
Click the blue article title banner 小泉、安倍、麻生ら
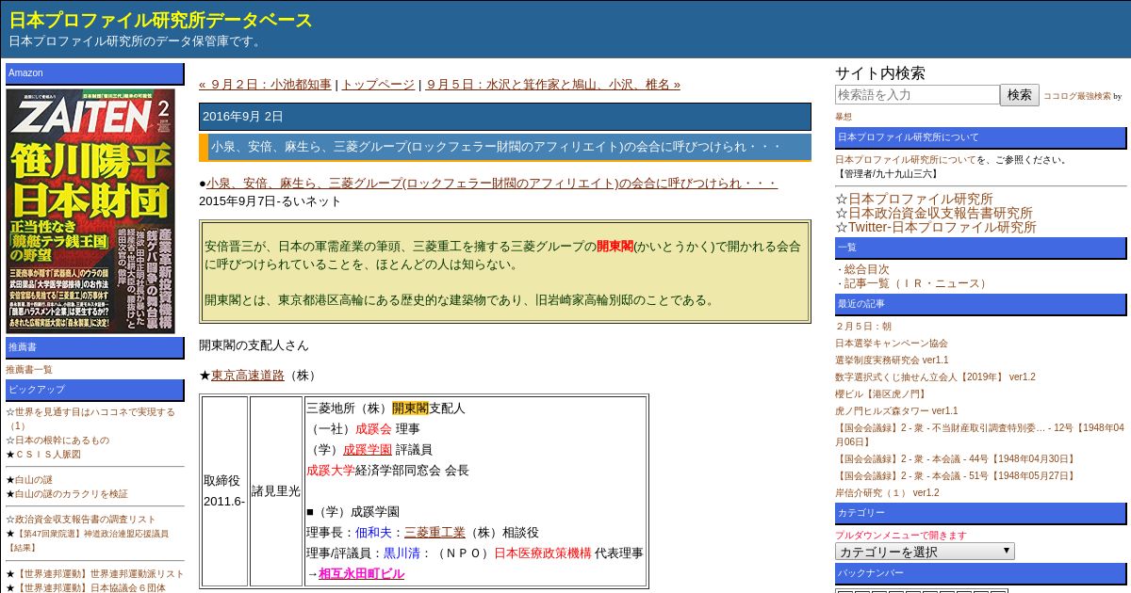point(505,147)
